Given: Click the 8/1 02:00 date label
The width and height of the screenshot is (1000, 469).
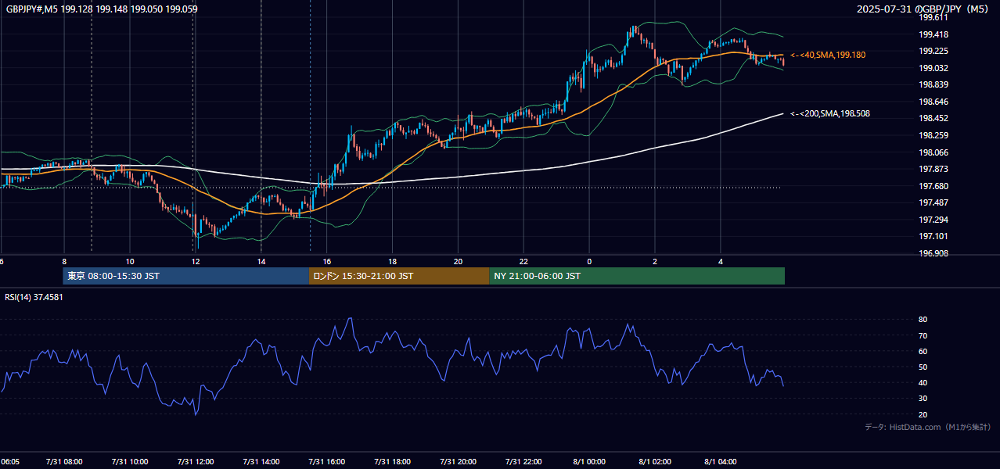Looking at the screenshot, I should [655, 461].
